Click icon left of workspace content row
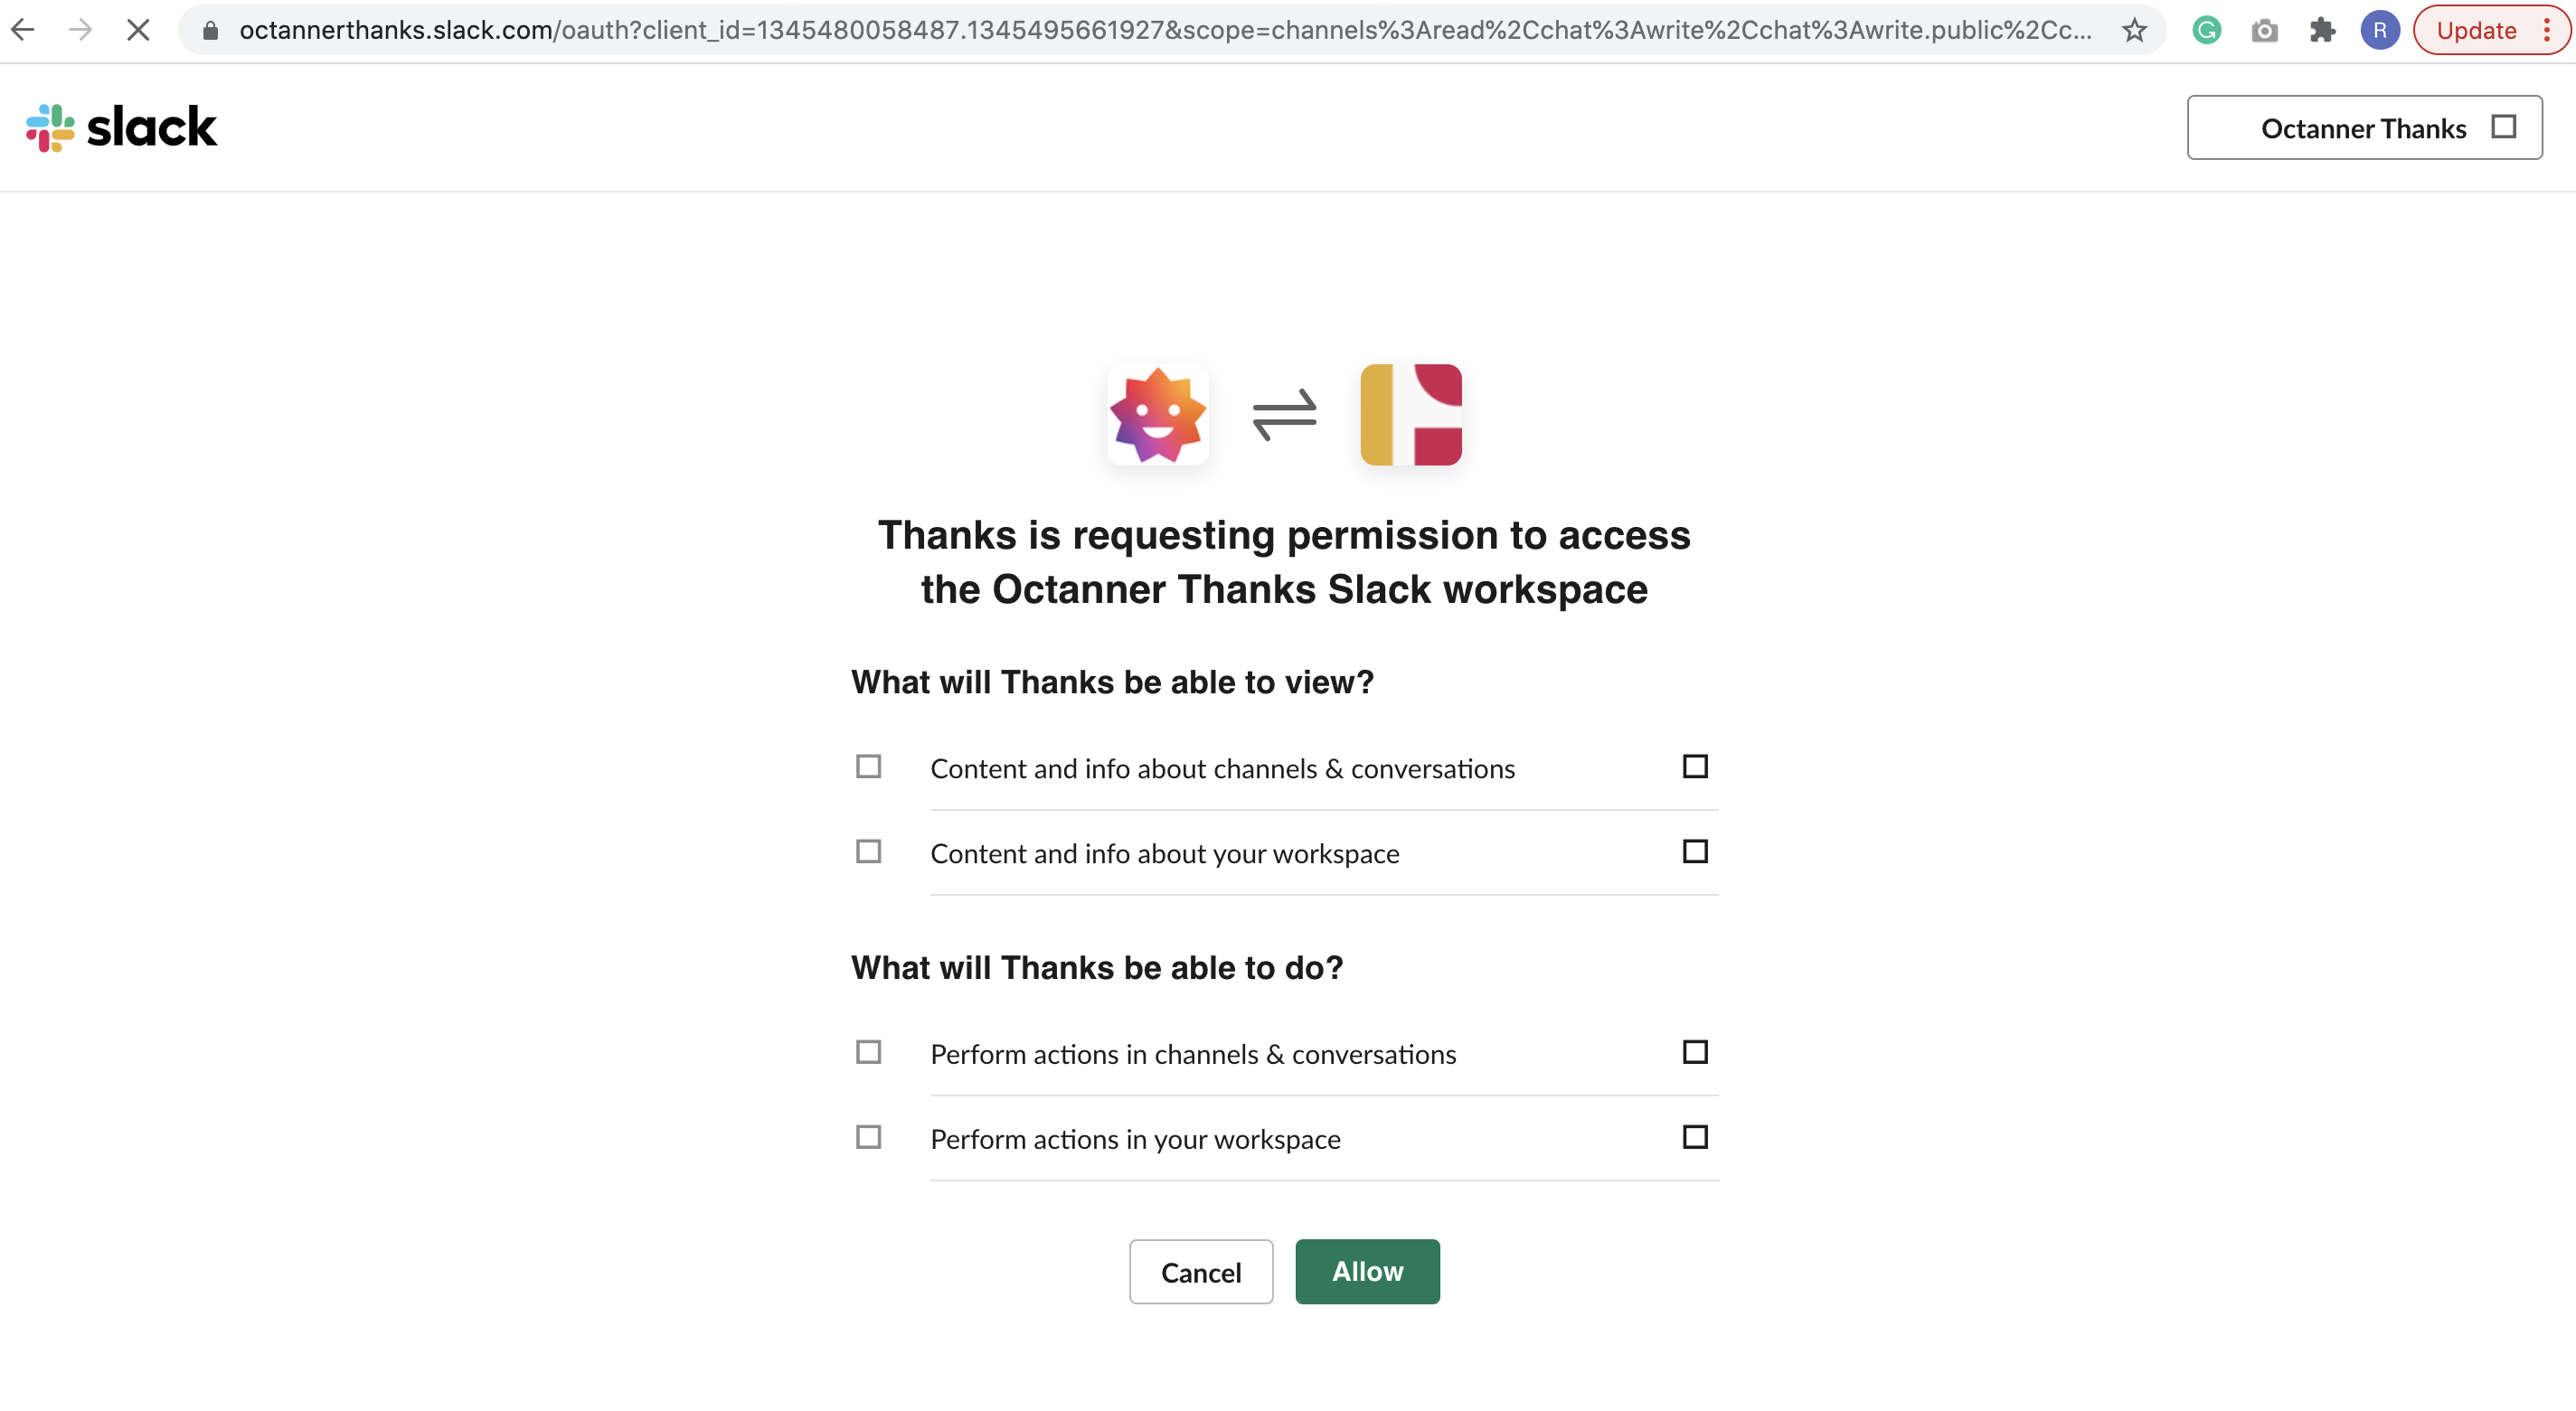This screenshot has height=1411, width=2576. [868, 852]
